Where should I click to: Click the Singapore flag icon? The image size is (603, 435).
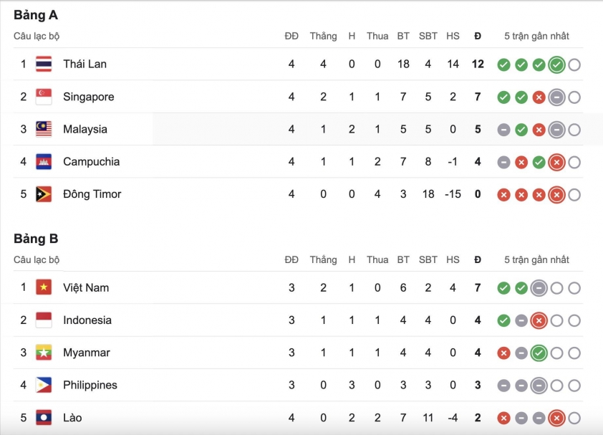(44, 97)
